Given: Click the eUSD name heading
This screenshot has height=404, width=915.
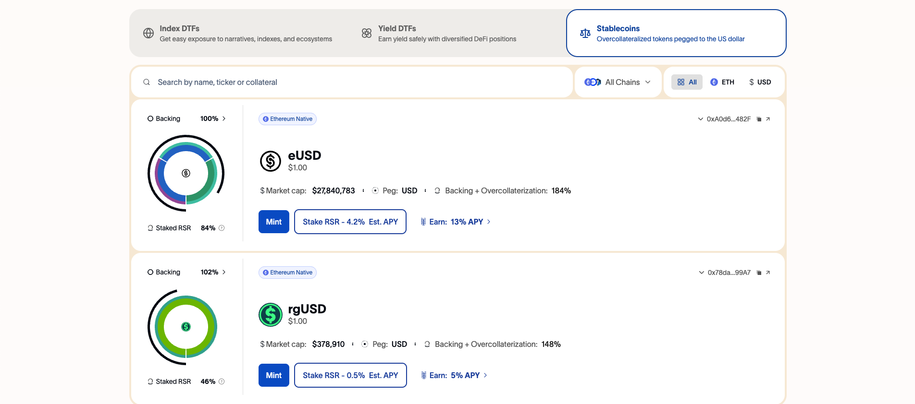Looking at the screenshot, I should (x=305, y=155).
